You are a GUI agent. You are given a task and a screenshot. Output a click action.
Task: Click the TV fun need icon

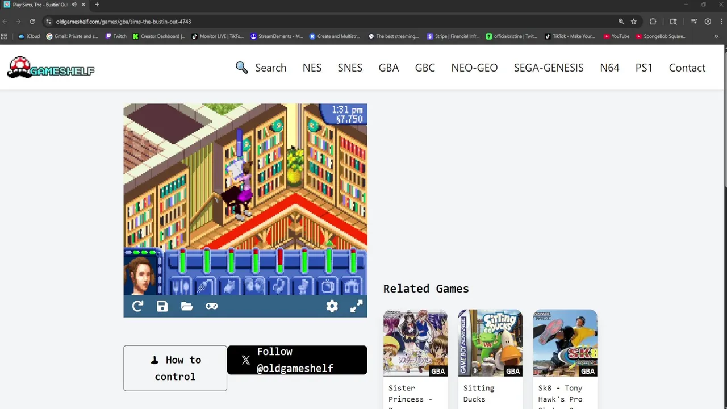(328, 286)
